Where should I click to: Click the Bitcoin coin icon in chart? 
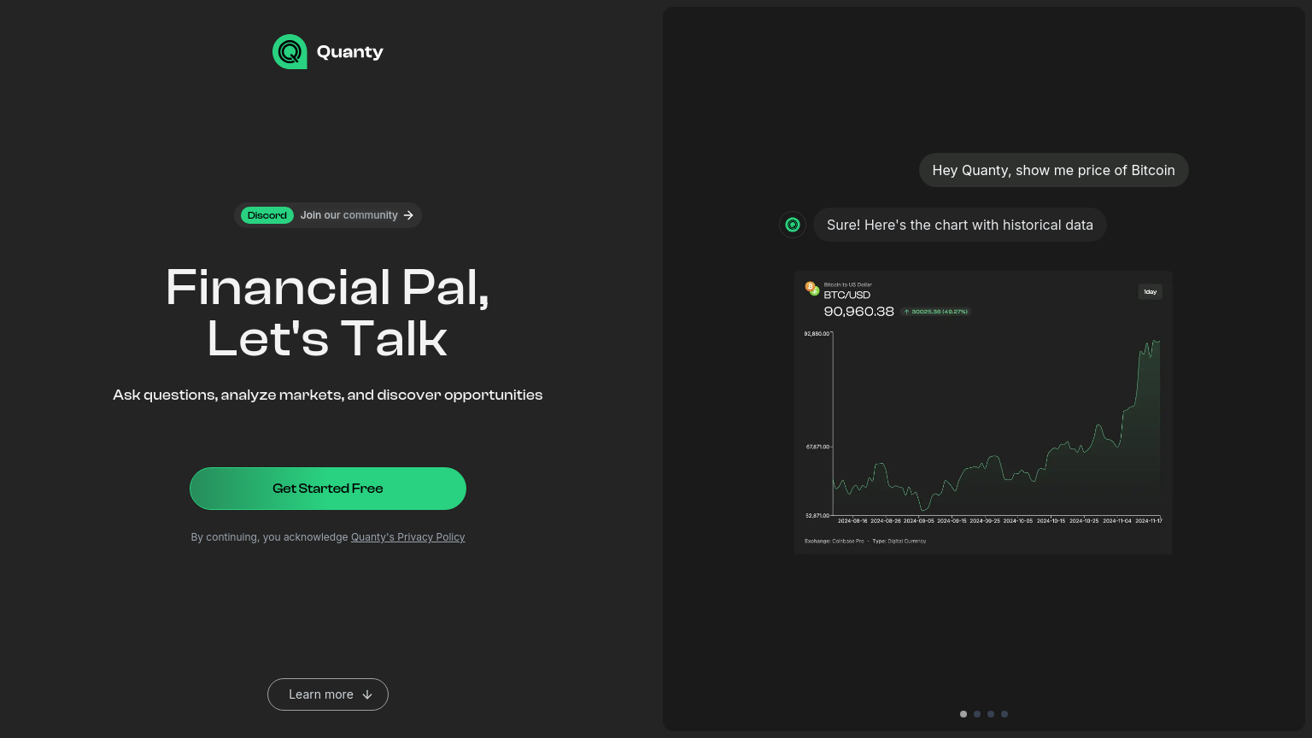point(811,288)
